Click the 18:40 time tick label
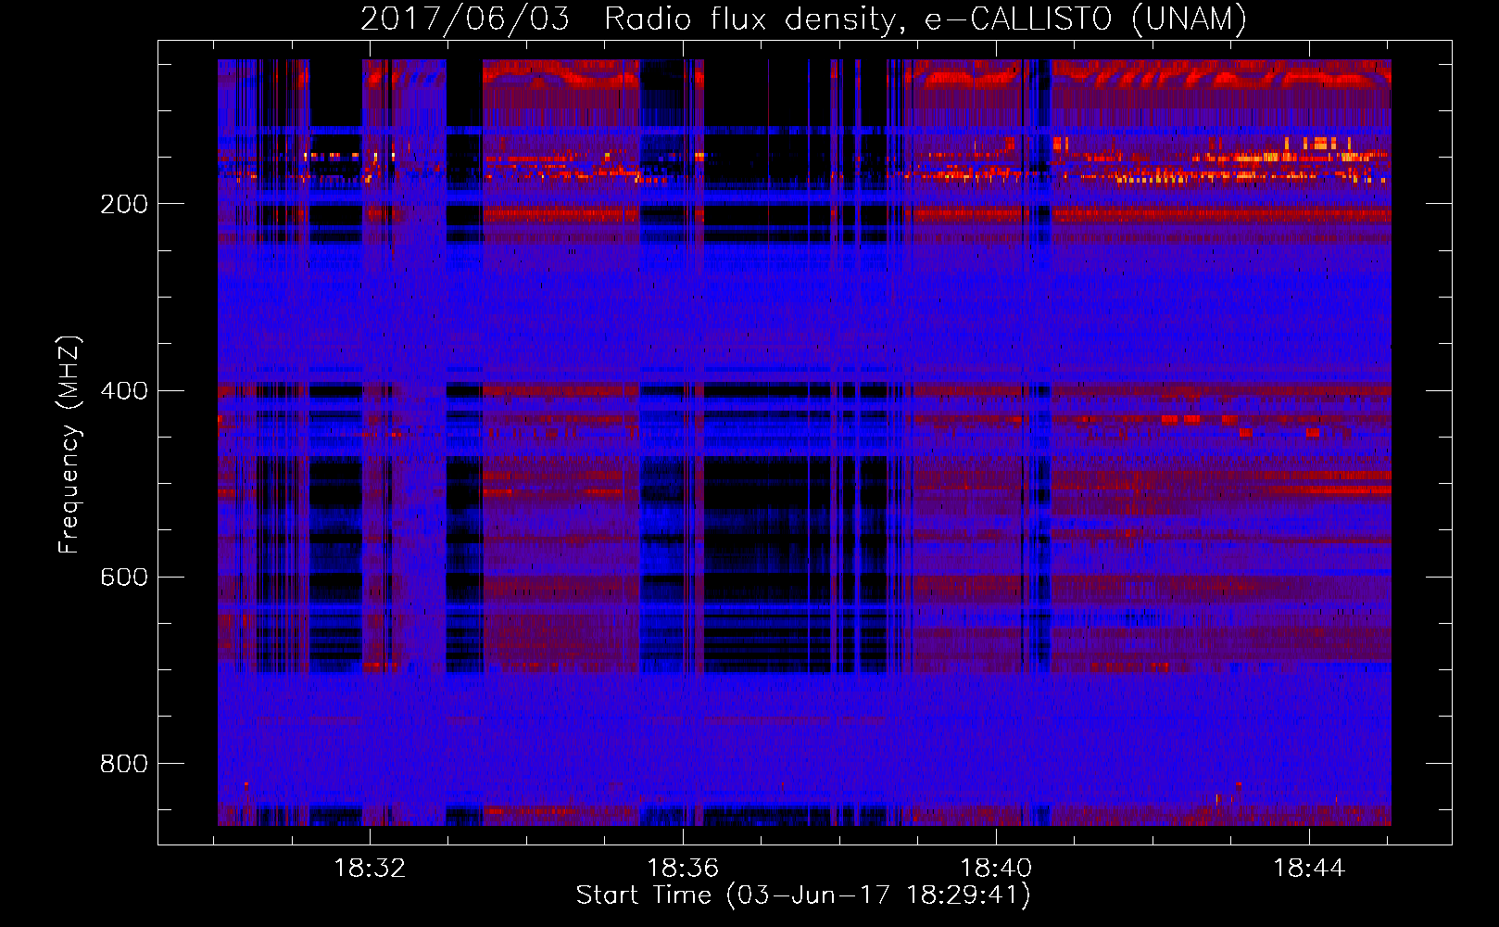Screen dimensions: 1499x927 click(996, 869)
